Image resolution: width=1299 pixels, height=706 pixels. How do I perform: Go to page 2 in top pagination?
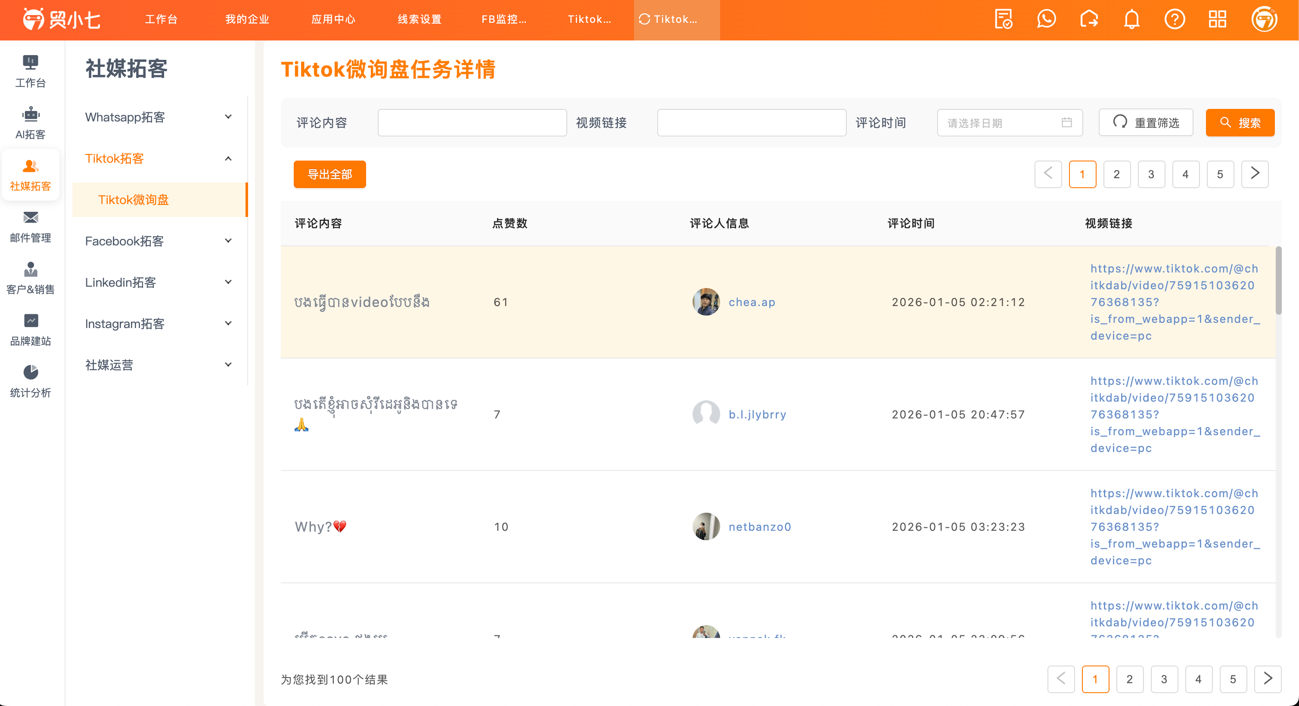pos(1117,174)
